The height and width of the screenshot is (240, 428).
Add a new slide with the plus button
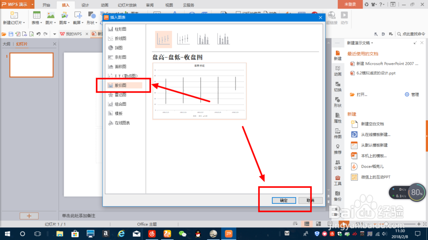click(29, 216)
